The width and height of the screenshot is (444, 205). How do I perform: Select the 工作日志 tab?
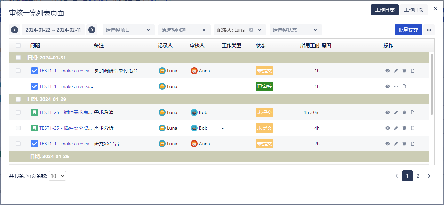(x=384, y=10)
